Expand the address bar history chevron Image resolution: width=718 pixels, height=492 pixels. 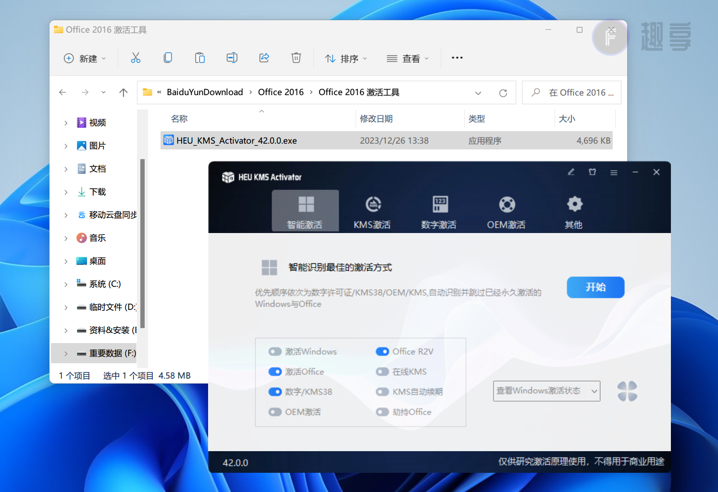point(478,93)
